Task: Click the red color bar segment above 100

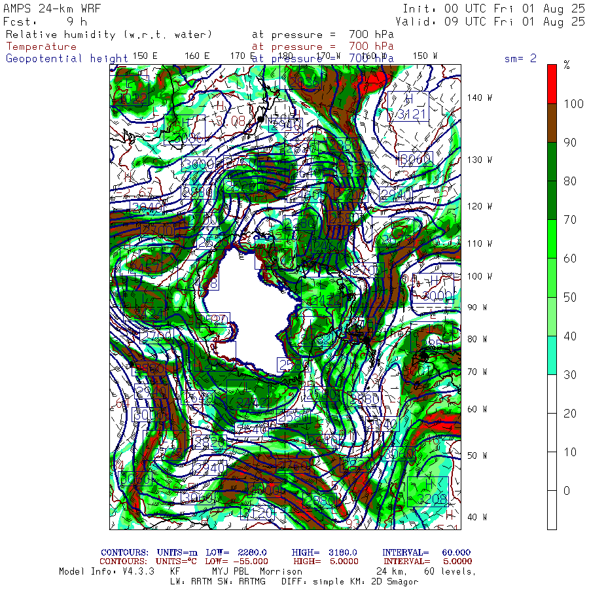Action: pos(552,84)
